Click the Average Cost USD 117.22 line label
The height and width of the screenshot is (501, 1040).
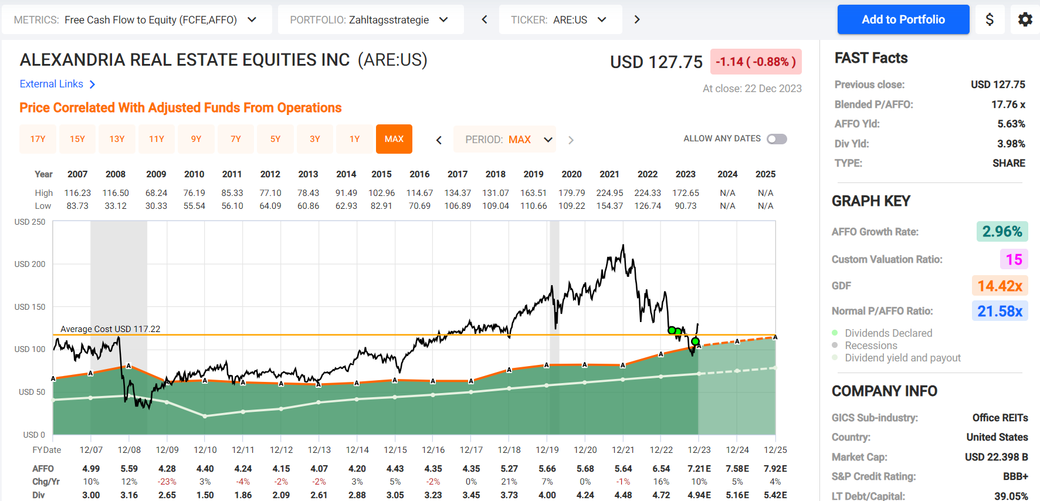[110, 329]
